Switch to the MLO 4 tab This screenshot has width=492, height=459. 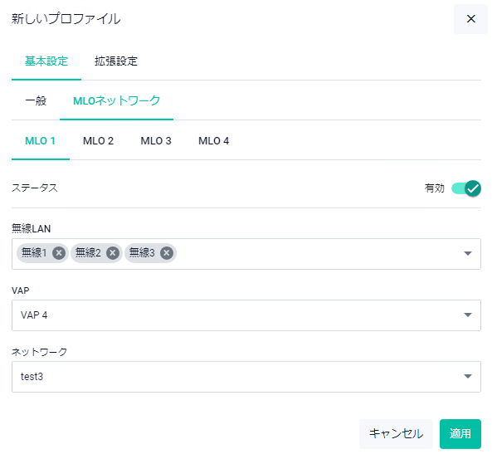(214, 141)
